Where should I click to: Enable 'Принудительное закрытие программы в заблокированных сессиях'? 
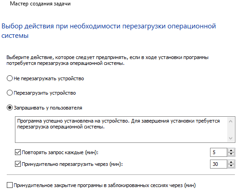click(x=10, y=185)
